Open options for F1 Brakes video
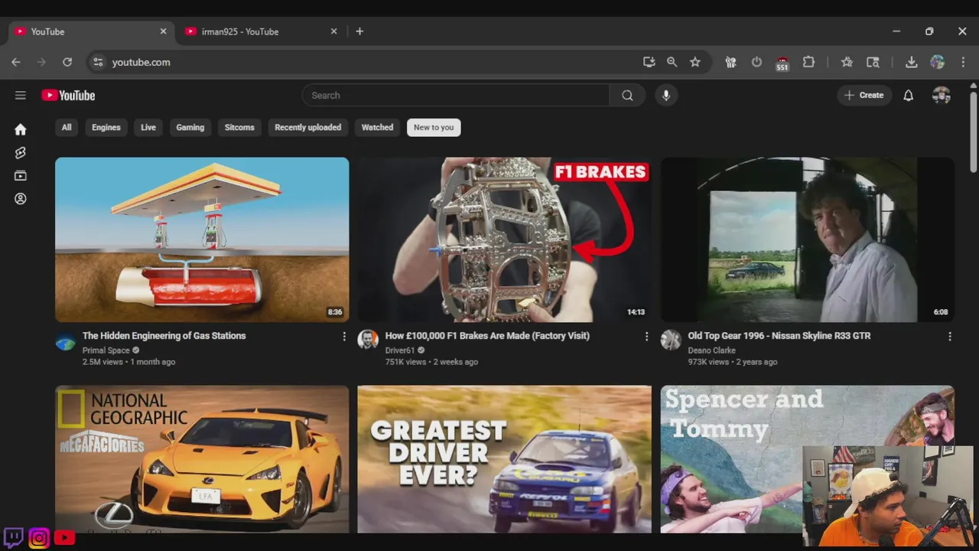This screenshot has width=979, height=551. click(x=646, y=337)
